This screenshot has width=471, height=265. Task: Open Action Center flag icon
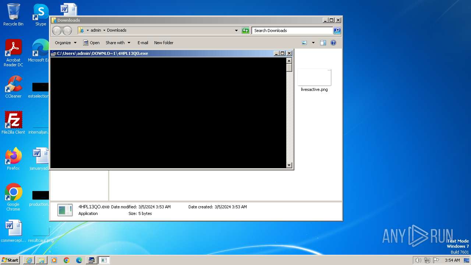(x=436, y=260)
